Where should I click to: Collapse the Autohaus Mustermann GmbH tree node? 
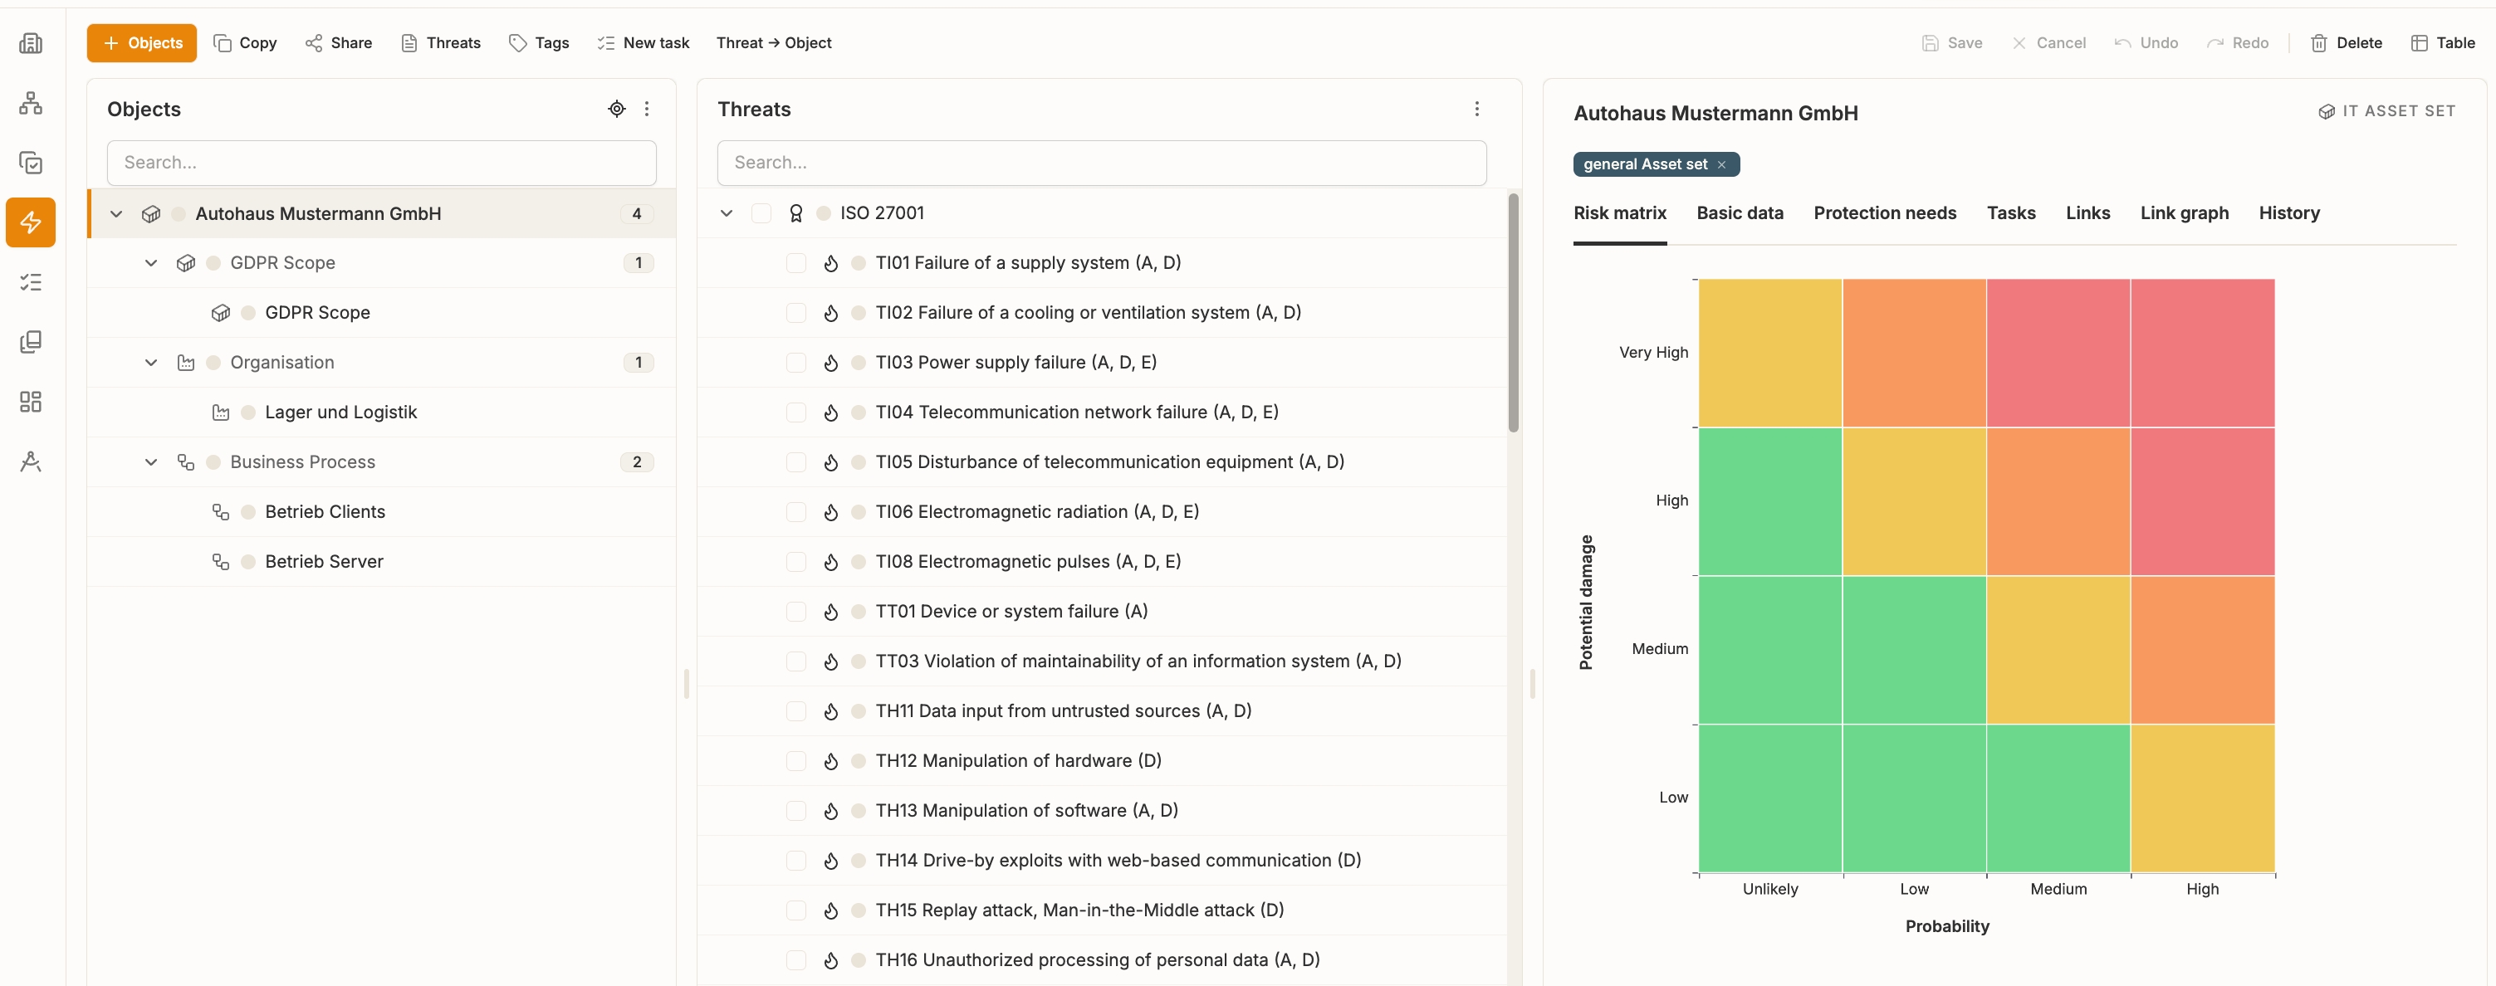116,213
